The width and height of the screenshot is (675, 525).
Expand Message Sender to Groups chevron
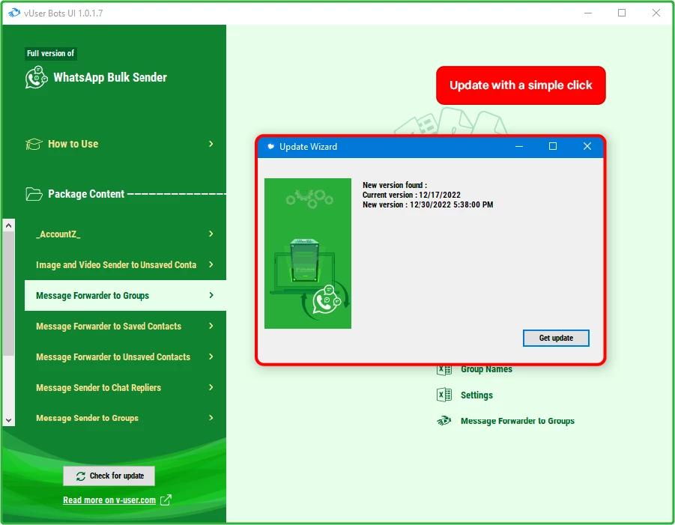point(211,417)
